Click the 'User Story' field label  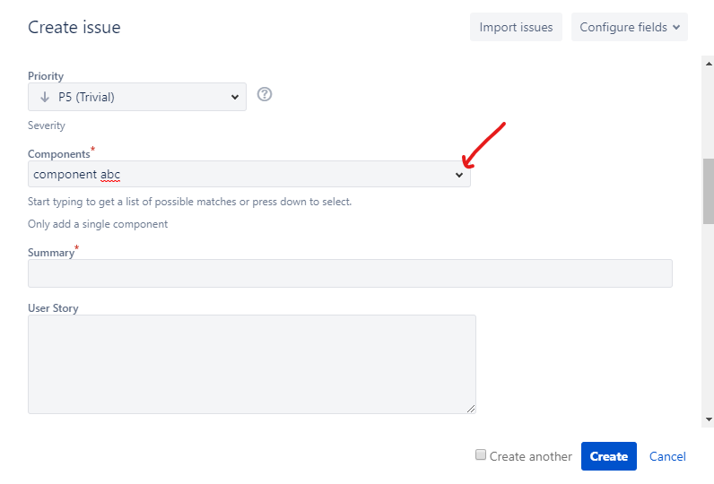point(53,308)
